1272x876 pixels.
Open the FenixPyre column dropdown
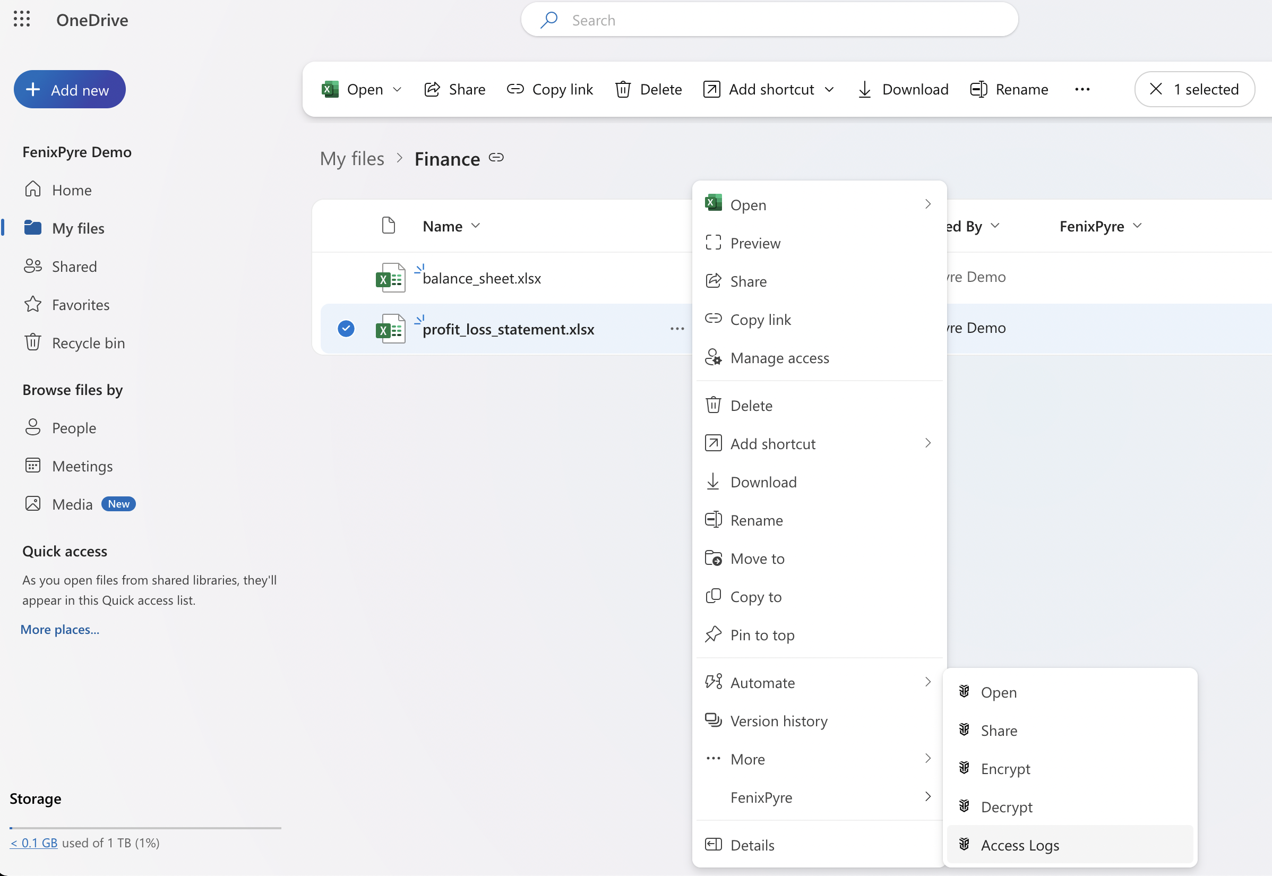click(x=1138, y=226)
